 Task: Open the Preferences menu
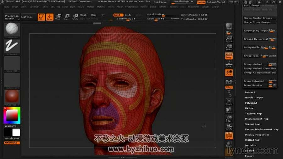[131, 7]
